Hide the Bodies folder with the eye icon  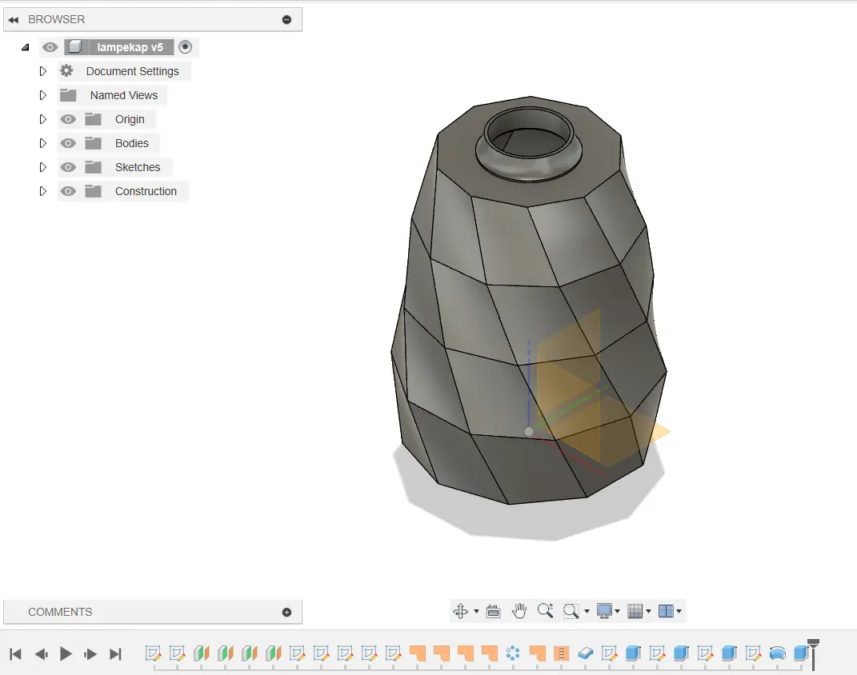coord(68,143)
